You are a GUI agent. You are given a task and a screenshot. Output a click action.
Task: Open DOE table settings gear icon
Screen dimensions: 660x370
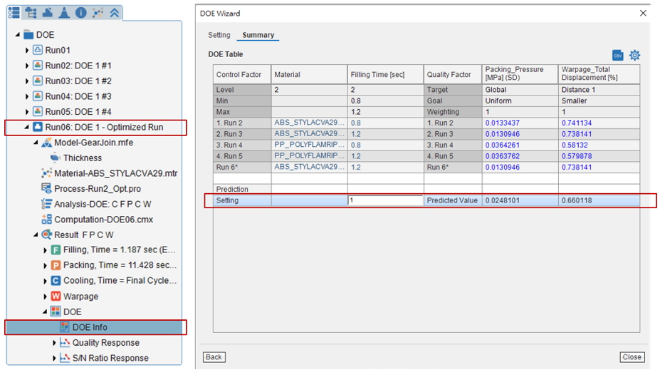[x=634, y=55]
